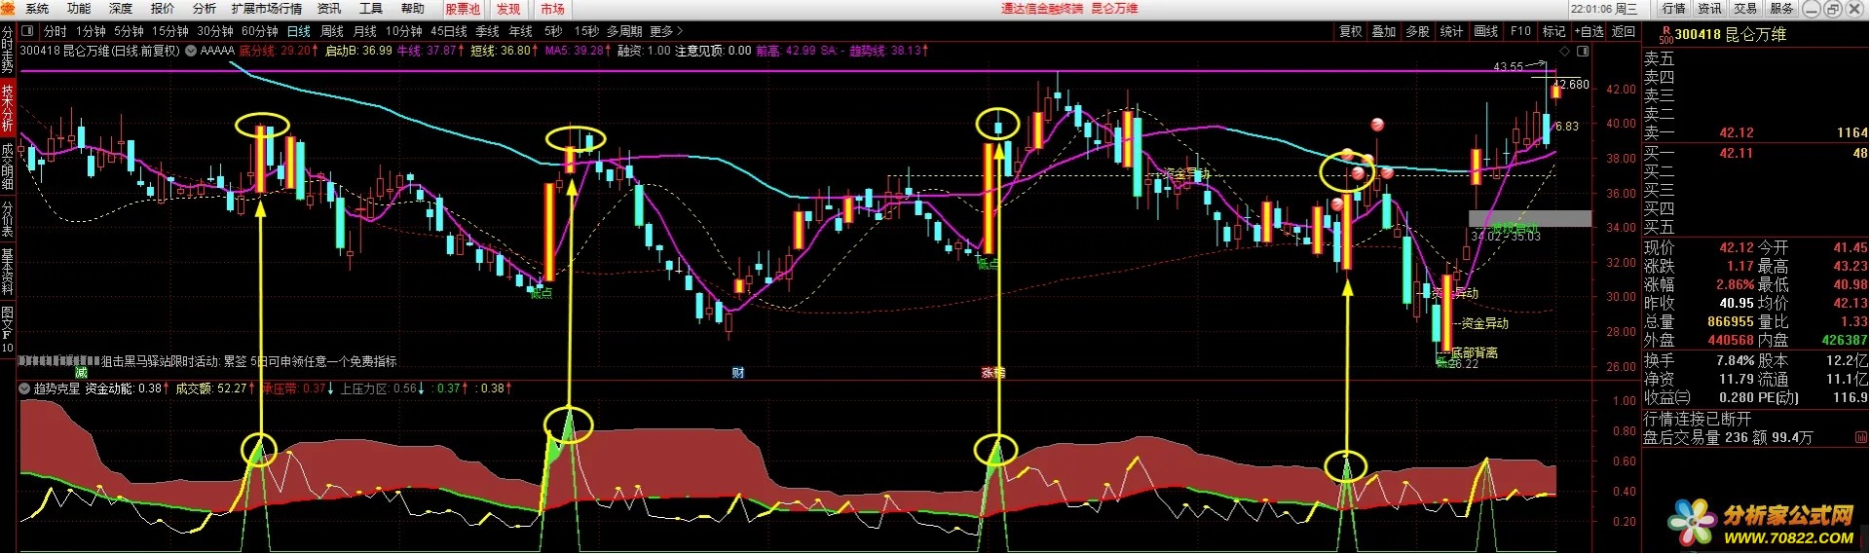Open the 深度 menu
This screenshot has width=1870, height=554.
(x=121, y=9)
